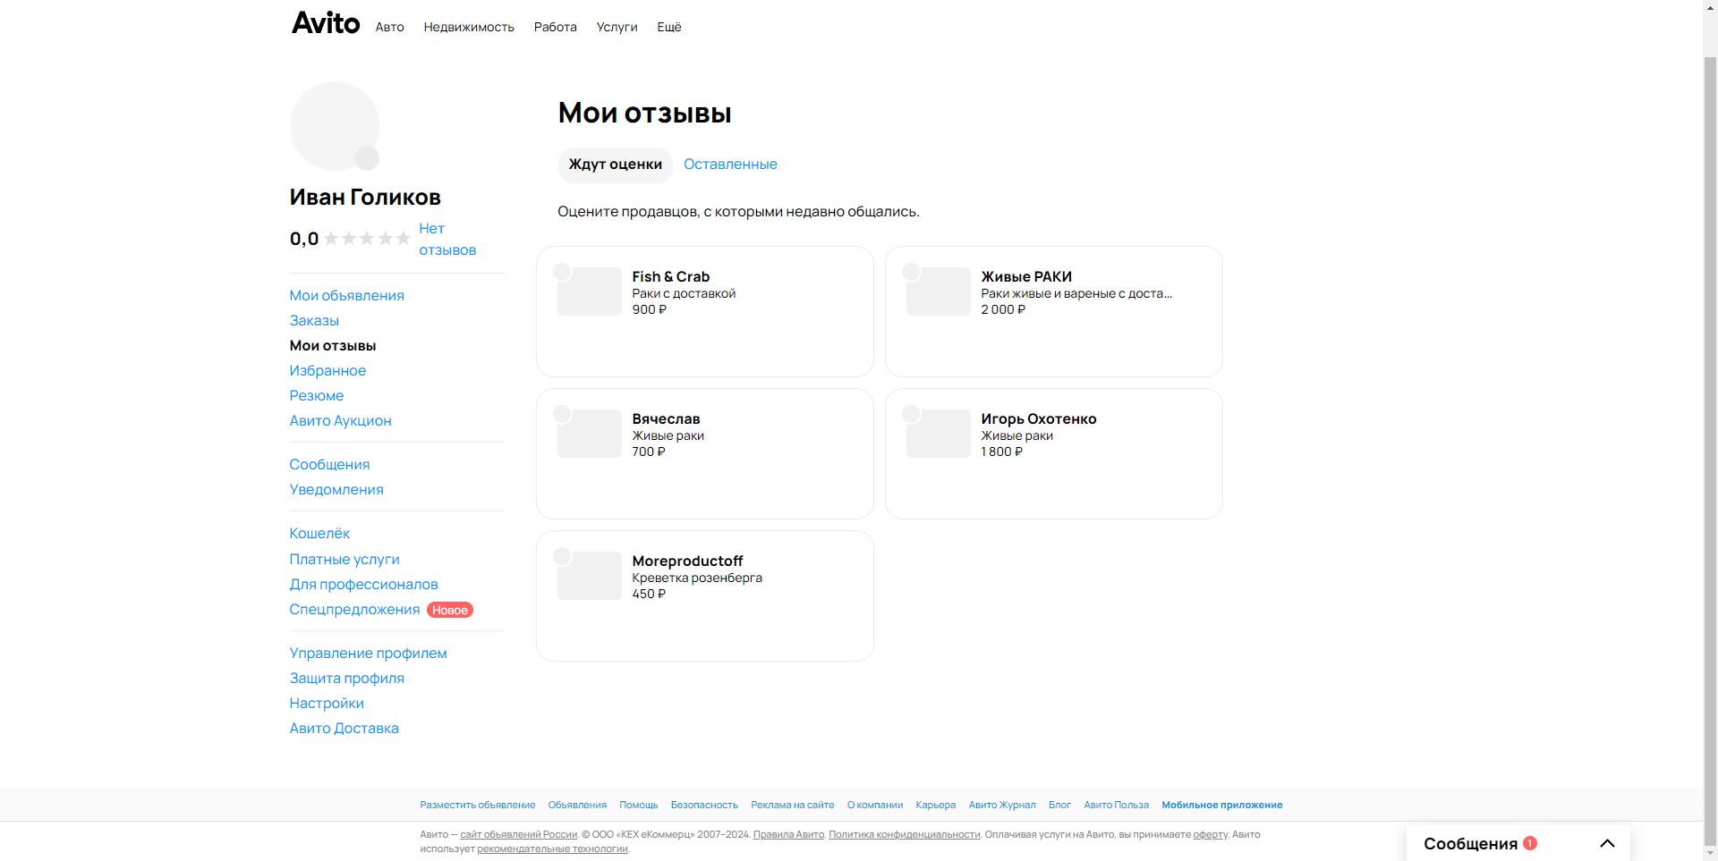1718x861 pixels.
Task: Open Авито Доставка link
Action: (344, 728)
